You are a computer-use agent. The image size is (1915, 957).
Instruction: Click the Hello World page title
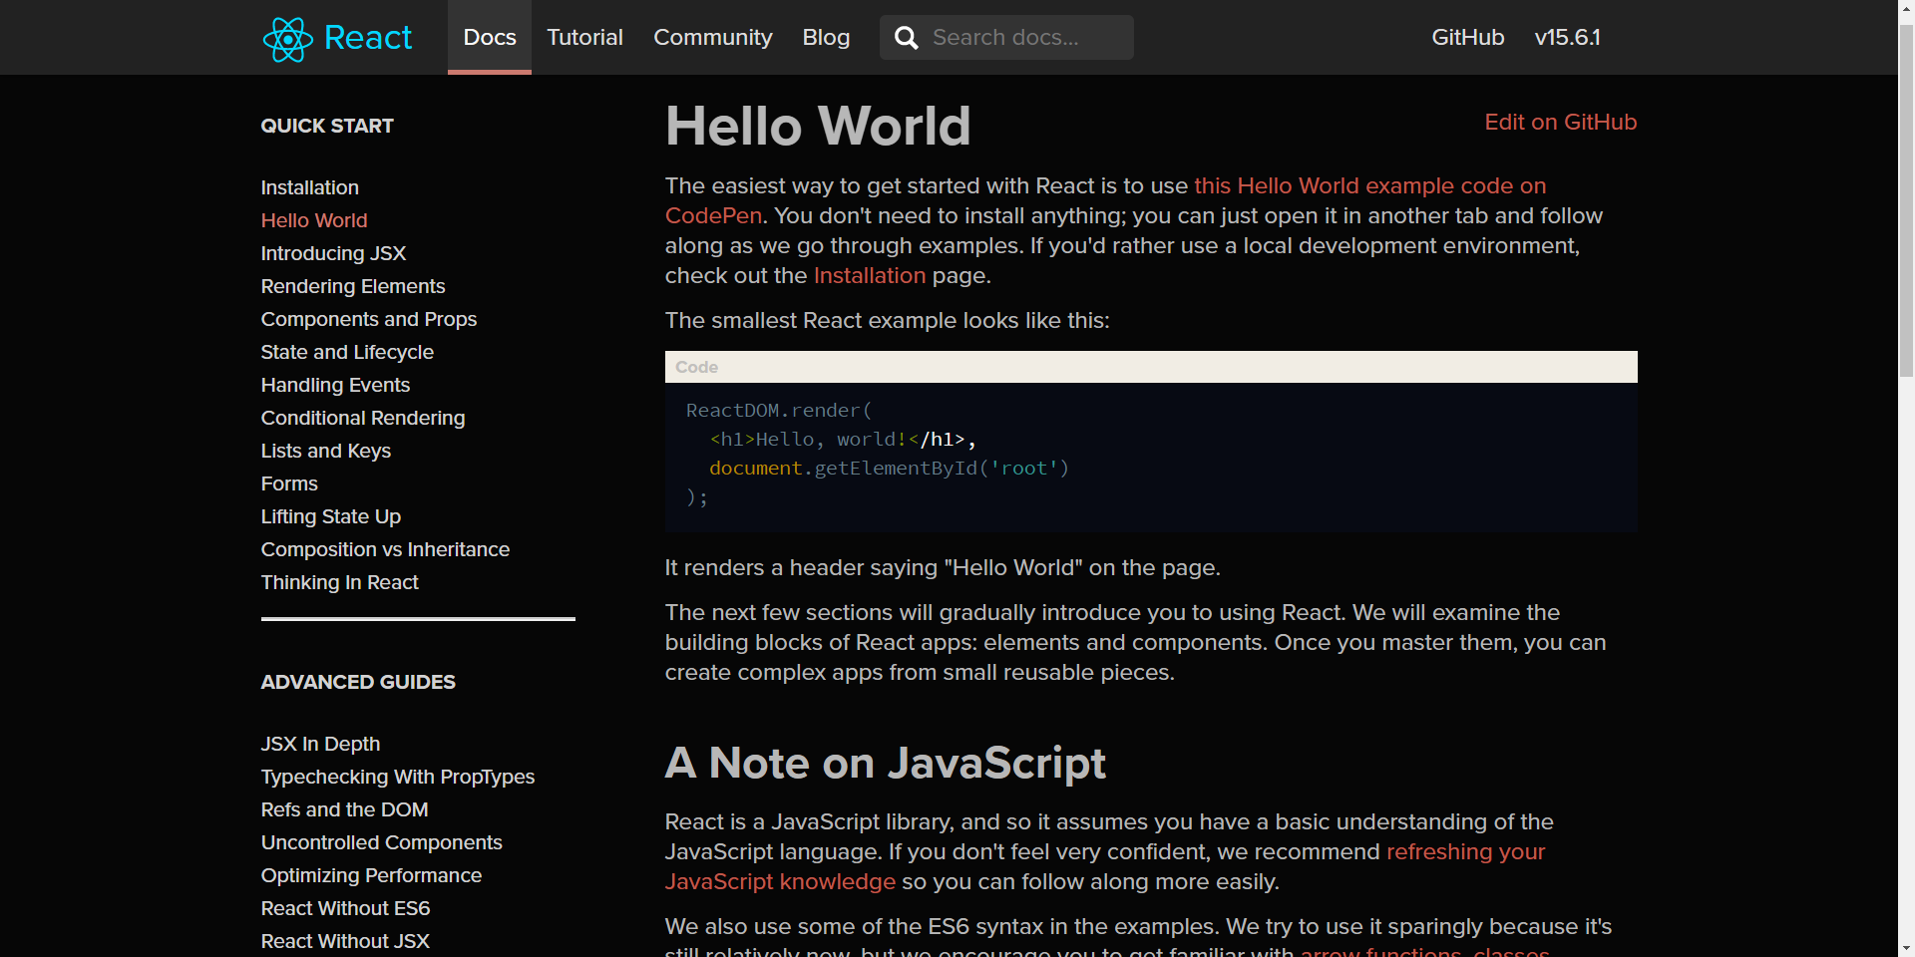tap(818, 126)
